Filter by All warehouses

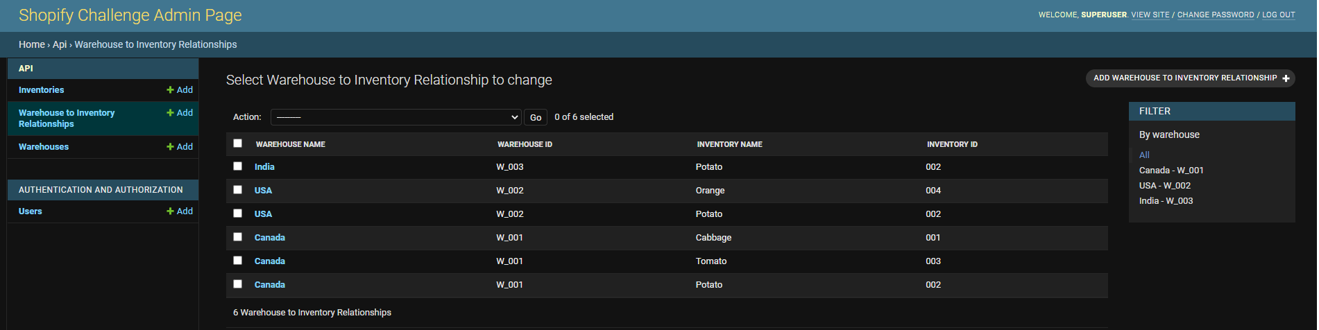coord(1144,155)
